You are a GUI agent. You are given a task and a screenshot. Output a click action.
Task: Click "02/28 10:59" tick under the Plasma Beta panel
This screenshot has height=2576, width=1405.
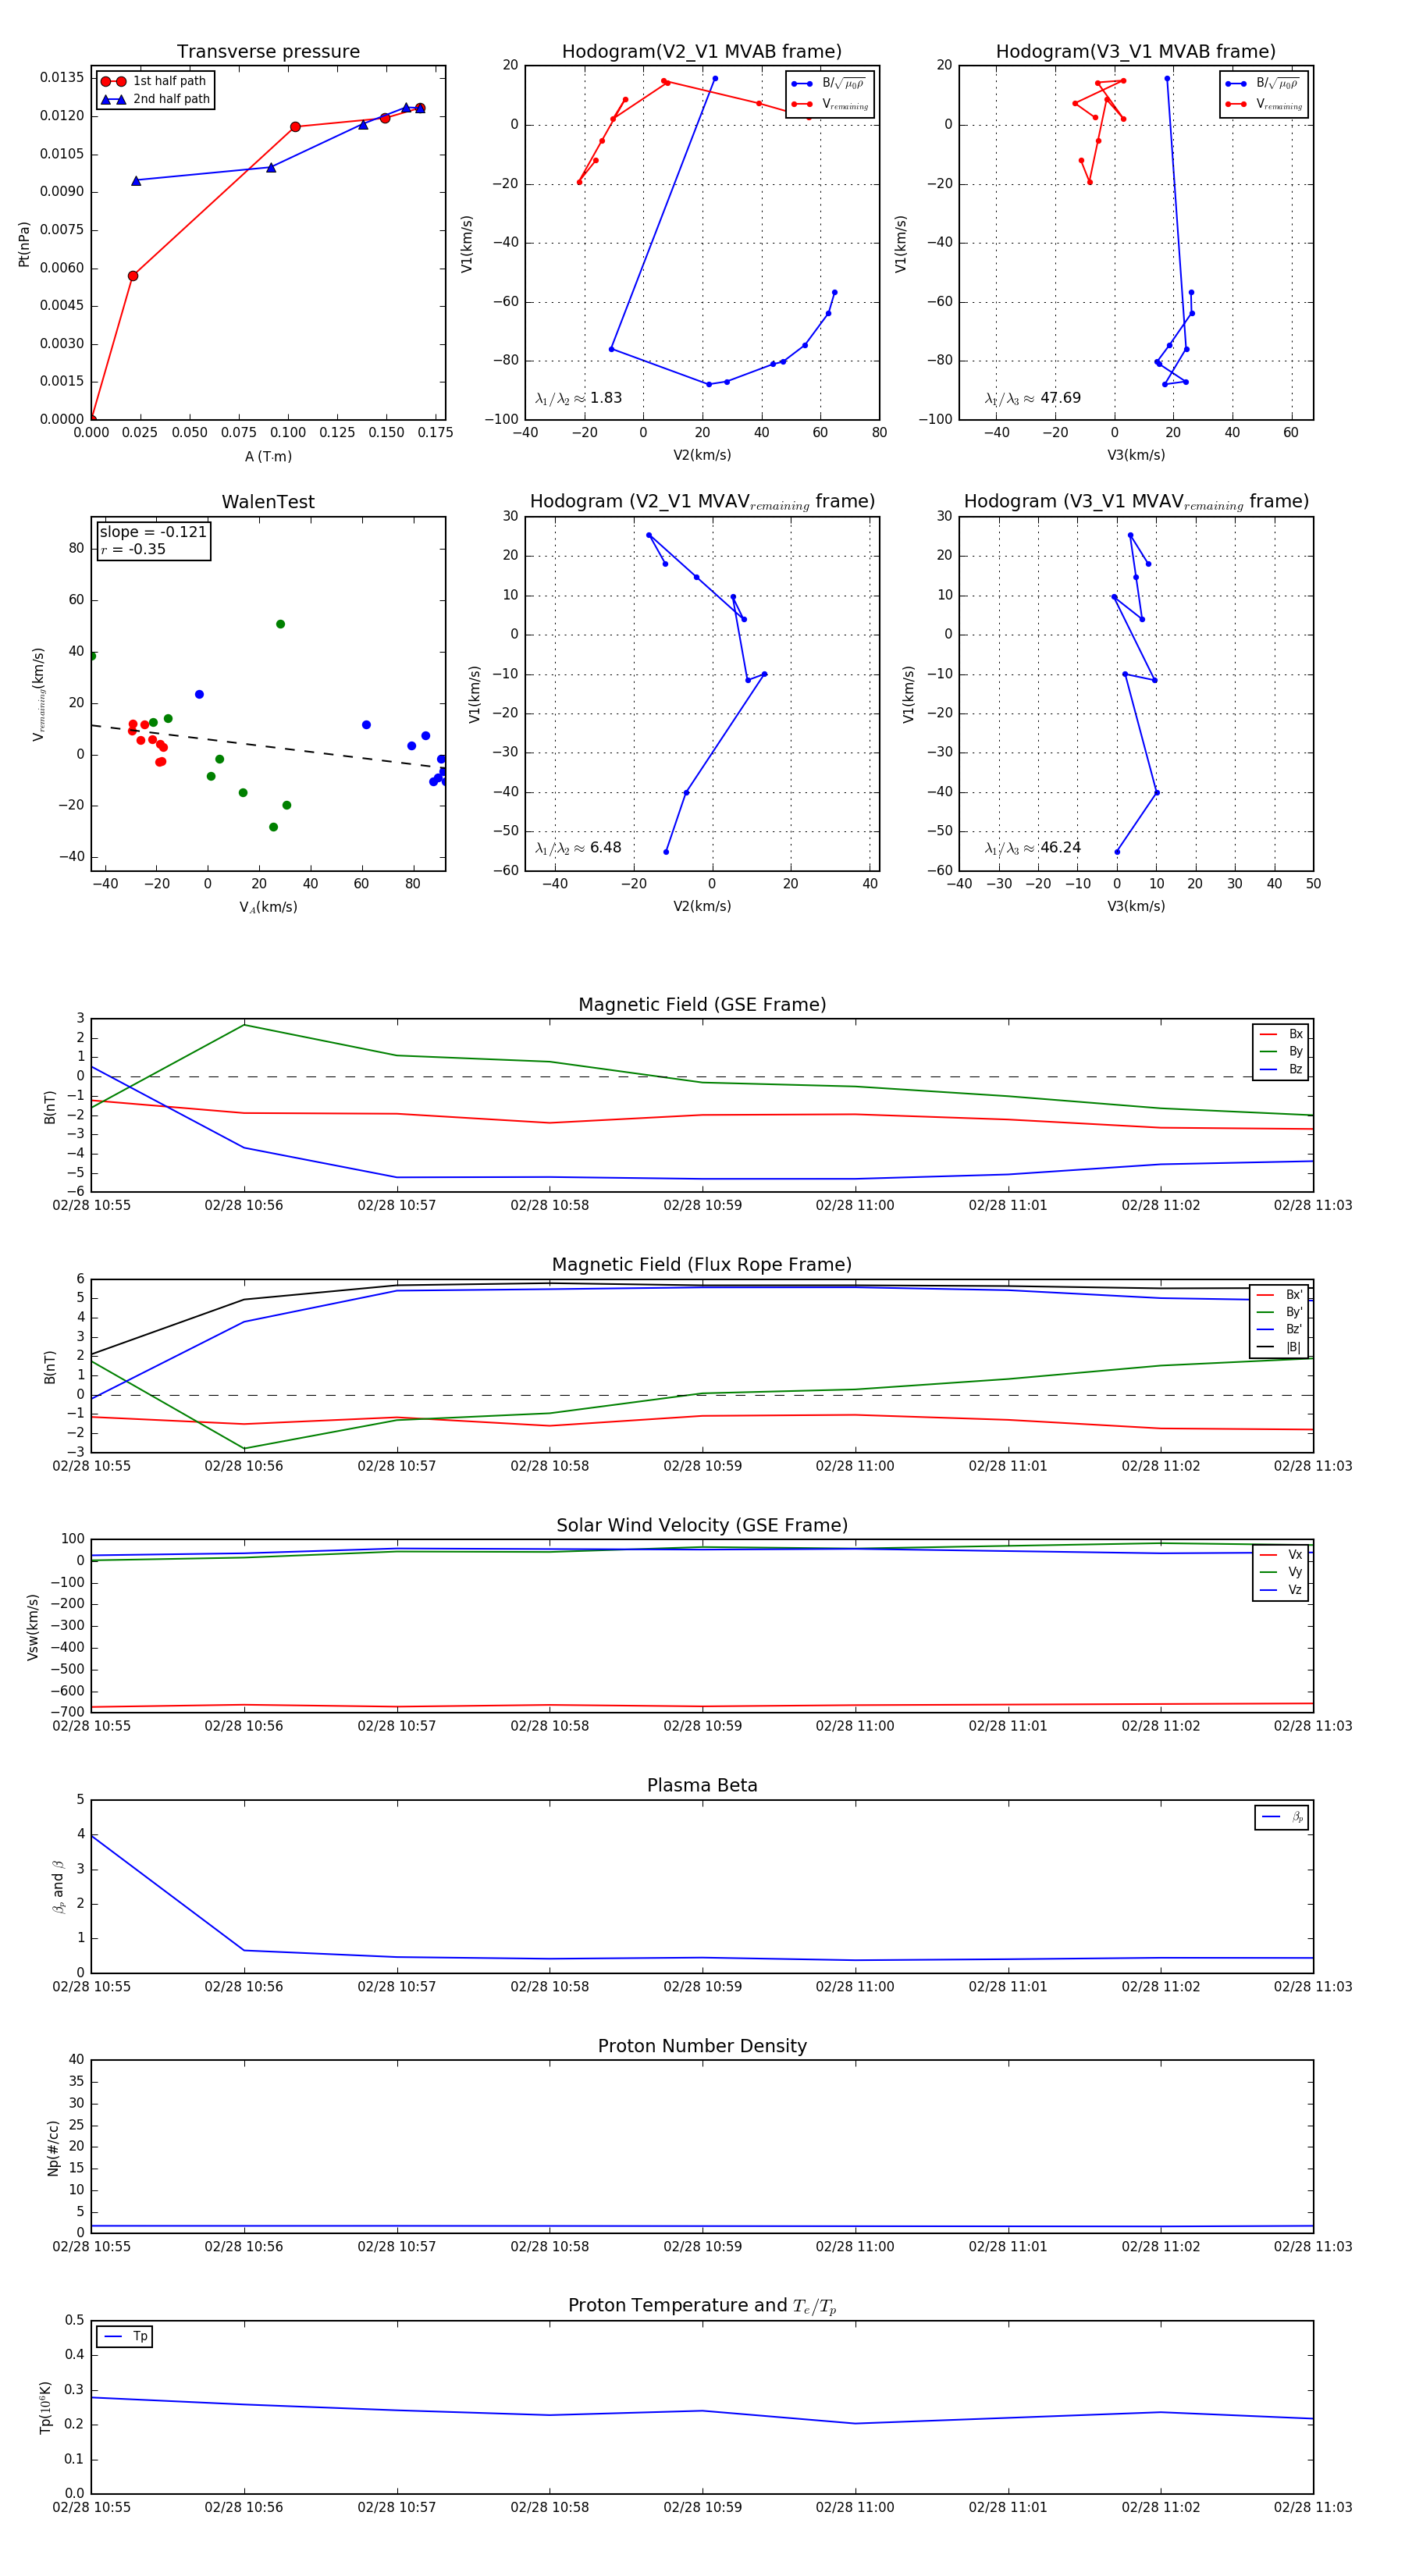(x=702, y=1986)
